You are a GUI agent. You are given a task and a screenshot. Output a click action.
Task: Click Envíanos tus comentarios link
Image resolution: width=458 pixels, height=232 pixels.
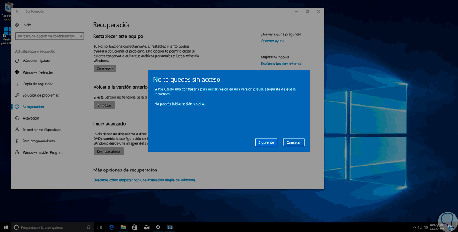tap(281, 64)
